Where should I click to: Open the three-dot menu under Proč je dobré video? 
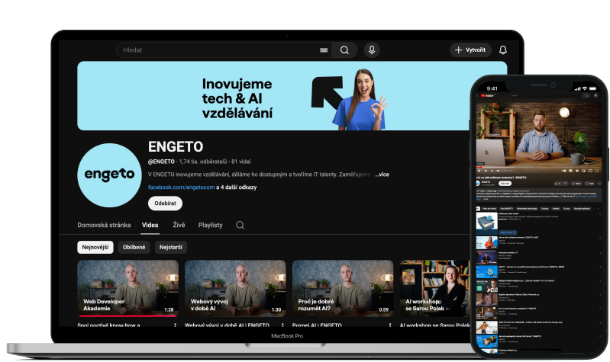click(x=390, y=325)
